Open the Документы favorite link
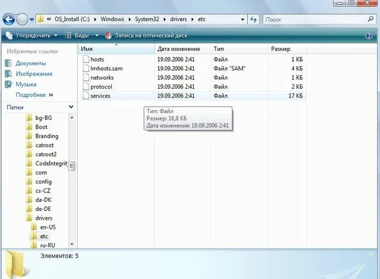This screenshot has height=279, width=380. 31,63
